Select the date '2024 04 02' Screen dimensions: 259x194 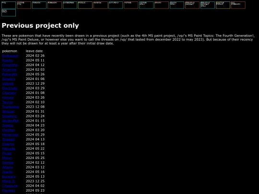[x=35, y=186]
